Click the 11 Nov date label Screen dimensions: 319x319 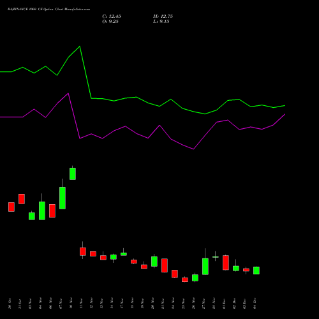[x=81, y=304]
